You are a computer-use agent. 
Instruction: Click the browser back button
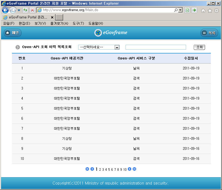(5, 10)
